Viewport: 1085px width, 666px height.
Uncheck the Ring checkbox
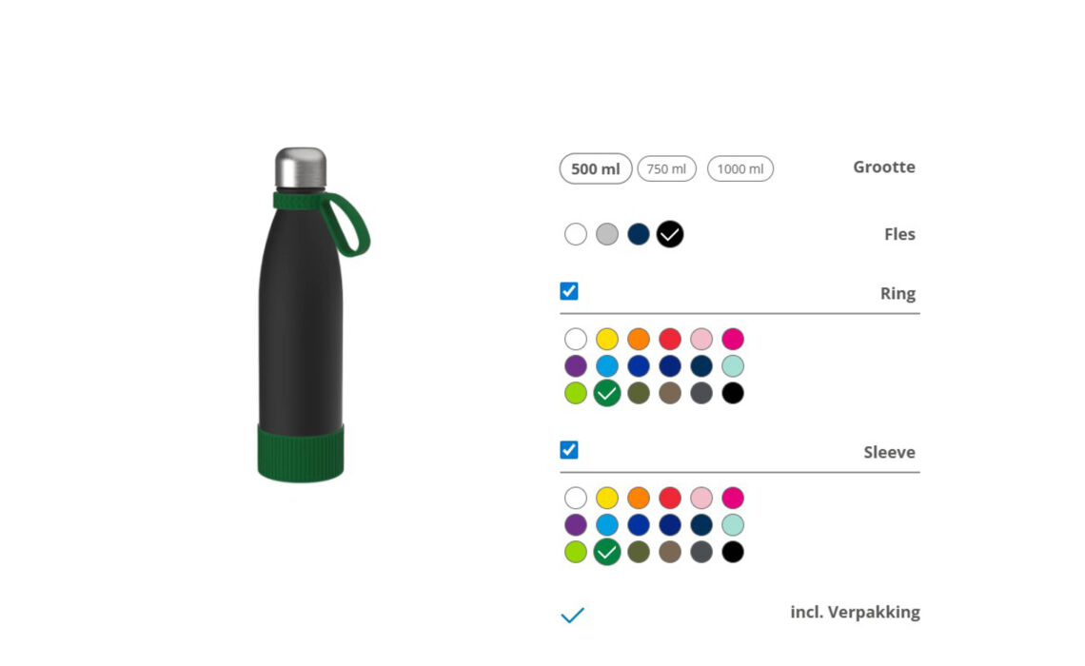tap(569, 291)
